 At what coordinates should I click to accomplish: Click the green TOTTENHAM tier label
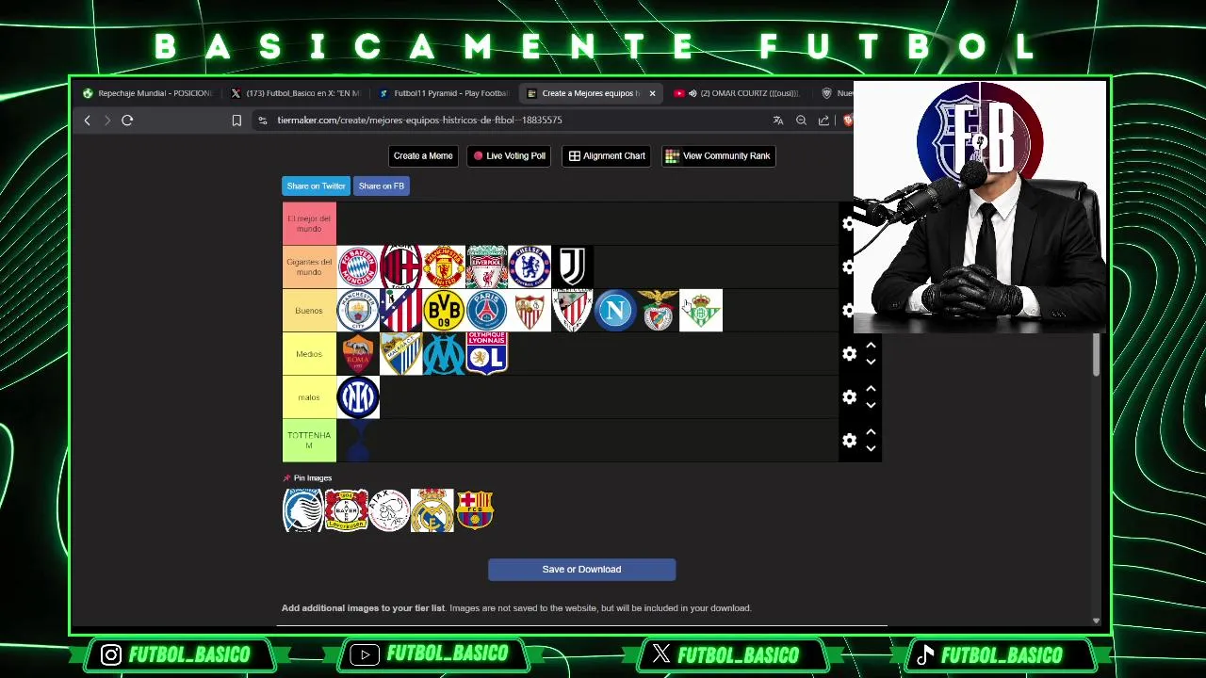pos(309,441)
